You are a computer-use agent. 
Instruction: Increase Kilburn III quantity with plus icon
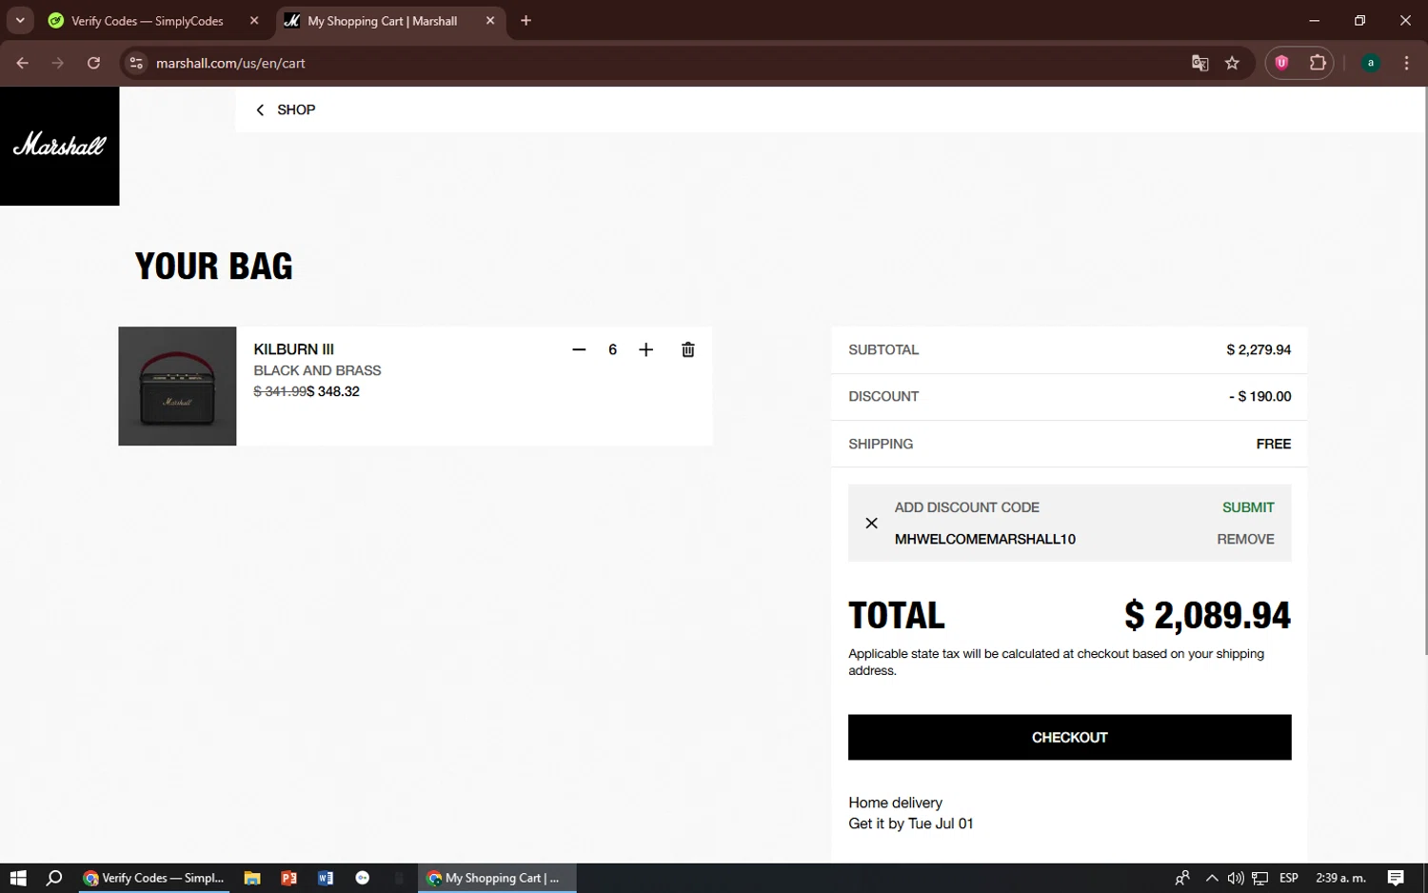click(645, 349)
